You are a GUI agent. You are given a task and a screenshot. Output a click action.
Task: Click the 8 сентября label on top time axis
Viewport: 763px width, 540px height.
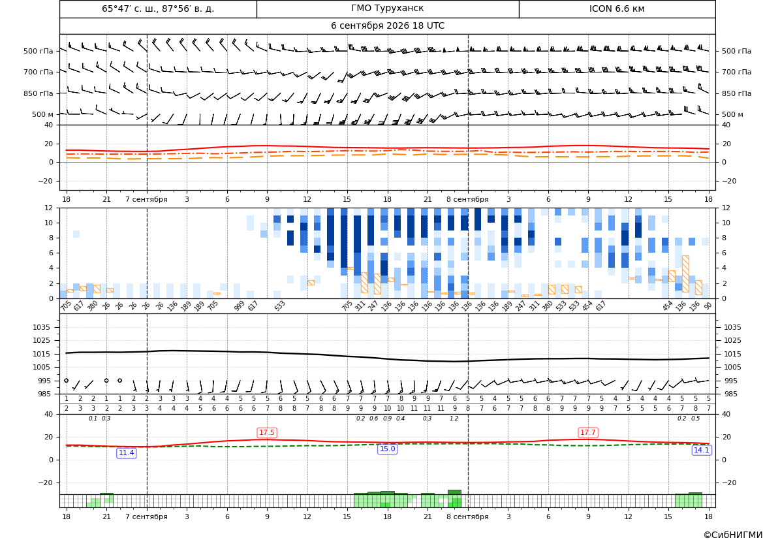[x=467, y=199]
